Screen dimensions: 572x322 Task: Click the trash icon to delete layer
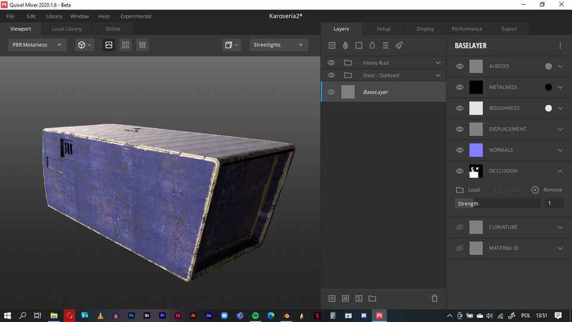[x=434, y=298]
